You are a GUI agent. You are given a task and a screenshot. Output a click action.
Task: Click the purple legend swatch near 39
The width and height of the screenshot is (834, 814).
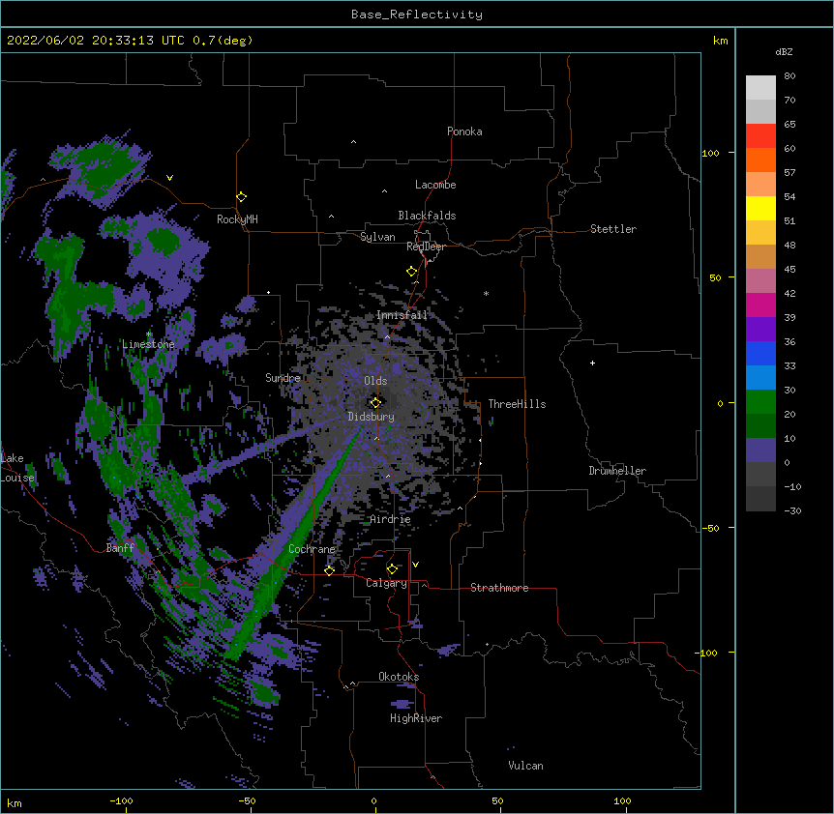tap(760, 329)
